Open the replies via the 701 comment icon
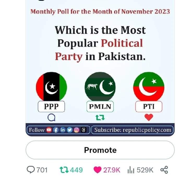The image size is (181, 181). [x=31, y=170]
